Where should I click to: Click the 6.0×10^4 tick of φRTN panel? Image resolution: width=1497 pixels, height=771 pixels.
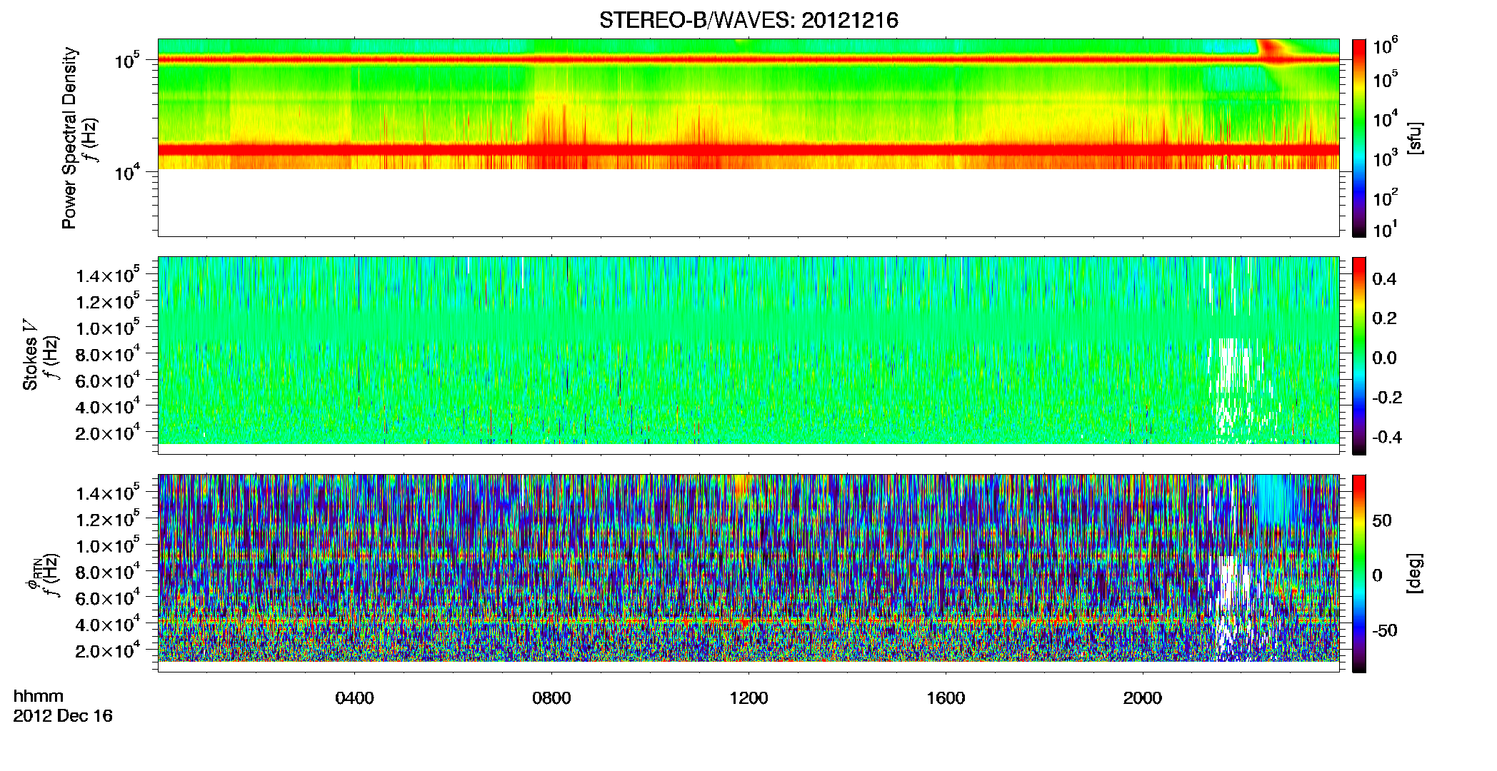[x=109, y=598]
